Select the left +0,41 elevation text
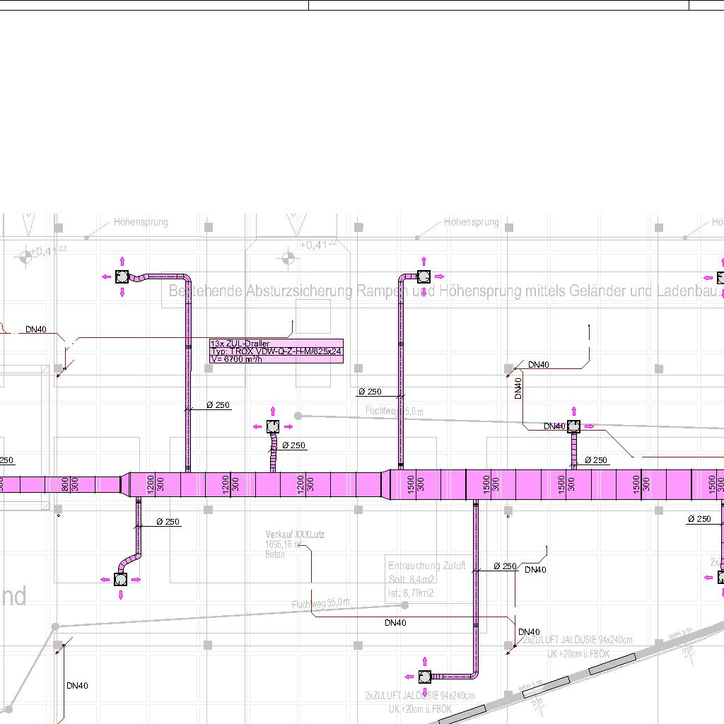The image size is (724, 724). point(49,251)
